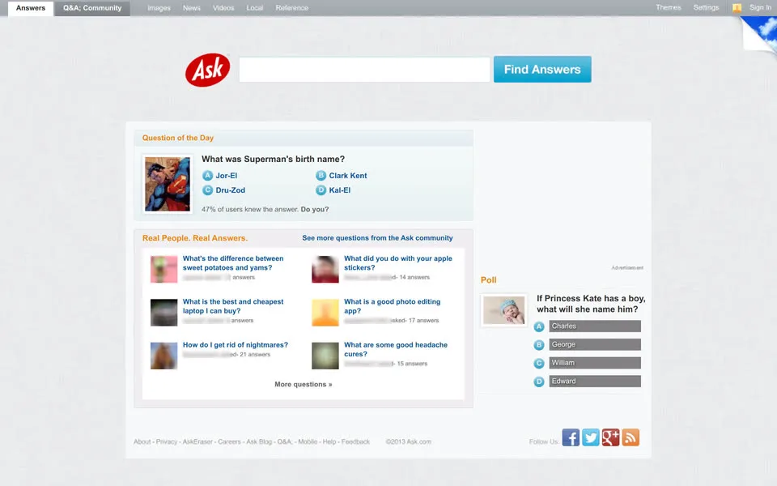Click avatar beside photo editing question
This screenshot has width=777, height=486.
click(x=325, y=313)
